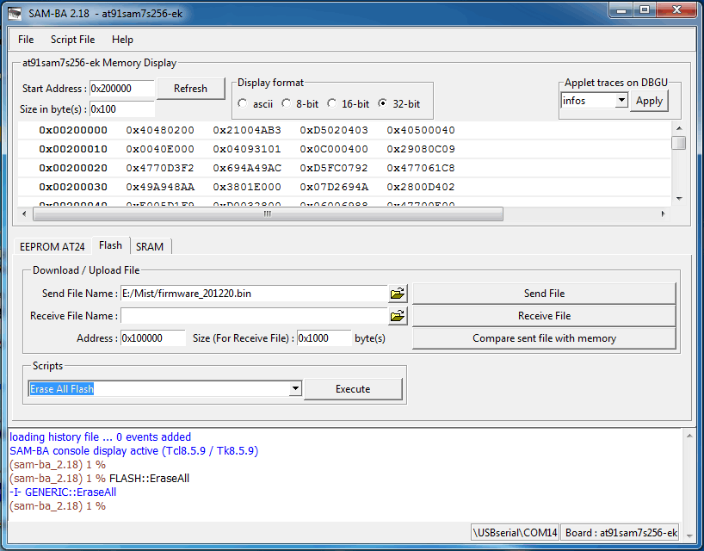The height and width of the screenshot is (551, 704).
Task: Focus the Start Address field
Action: pyautogui.click(x=121, y=89)
